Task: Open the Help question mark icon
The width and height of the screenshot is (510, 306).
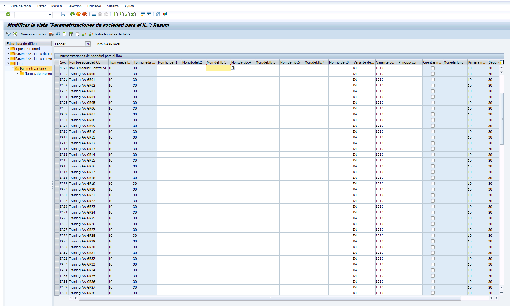Action: (x=158, y=14)
